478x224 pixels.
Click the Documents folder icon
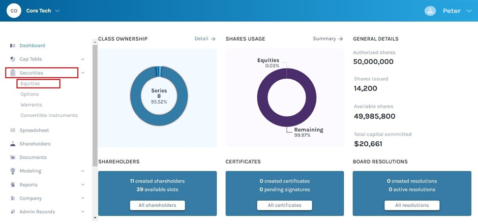point(13,157)
